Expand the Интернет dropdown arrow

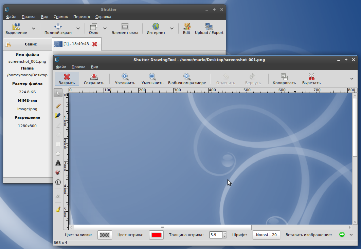coord(172,28)
